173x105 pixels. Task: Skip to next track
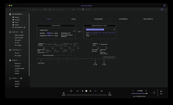(x=90, y=91)
